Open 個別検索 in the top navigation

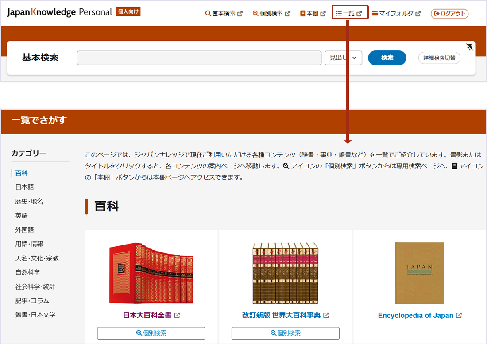pyautogui.click(x=271, y=14)
